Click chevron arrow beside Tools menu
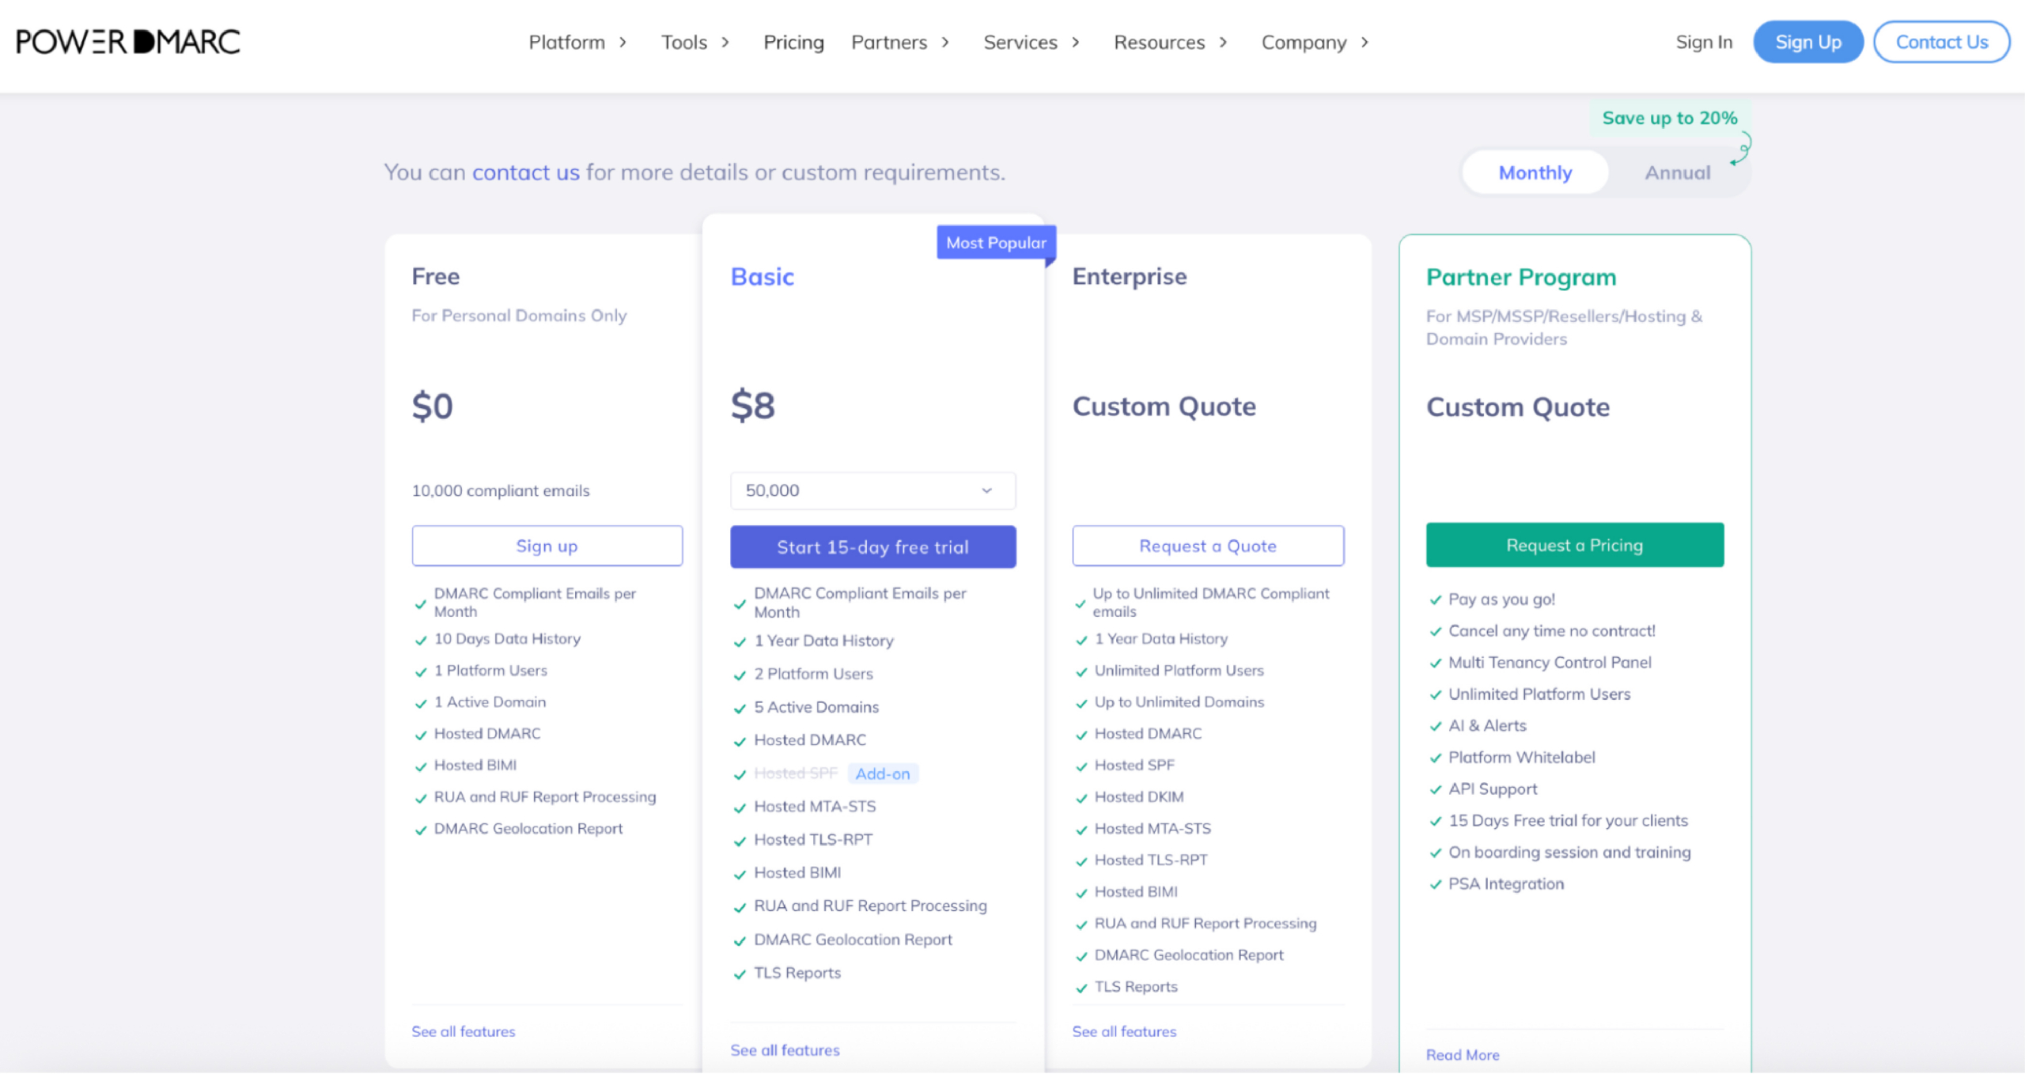Viewport: 2025px width, 1074px height. tap(725, 42)
